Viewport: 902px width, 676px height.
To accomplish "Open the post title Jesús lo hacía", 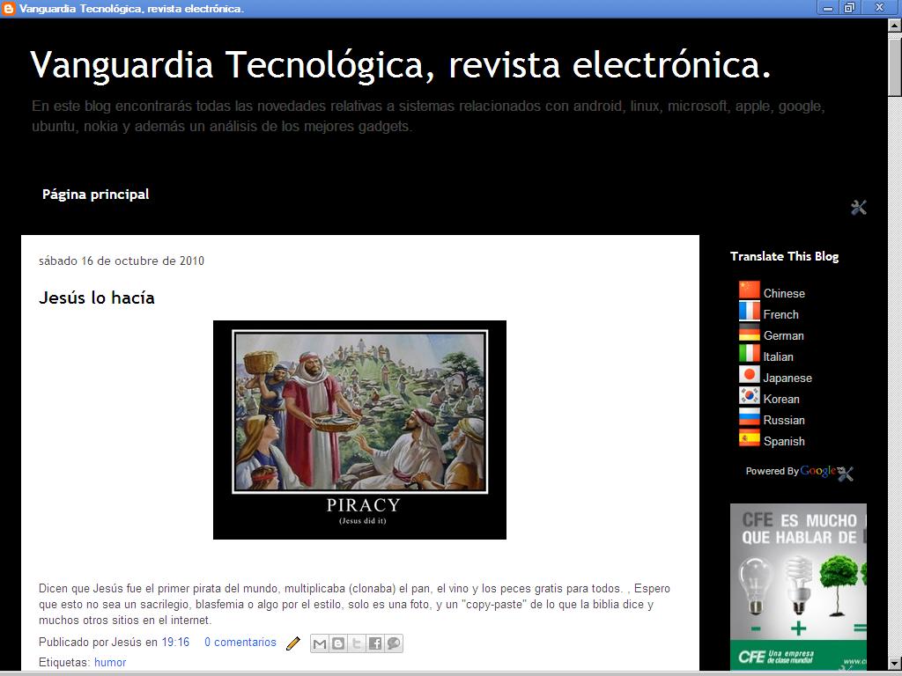I will pyautogui.click(x=97, y=298).
